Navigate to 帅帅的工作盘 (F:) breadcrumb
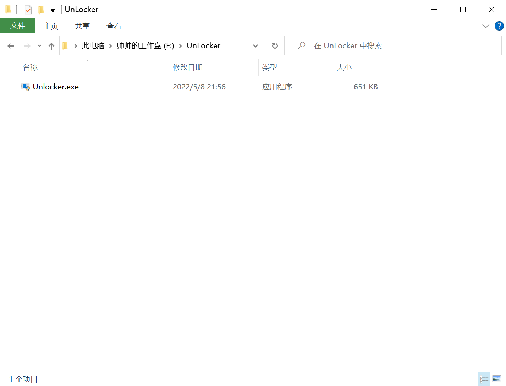 coord(145,46)
